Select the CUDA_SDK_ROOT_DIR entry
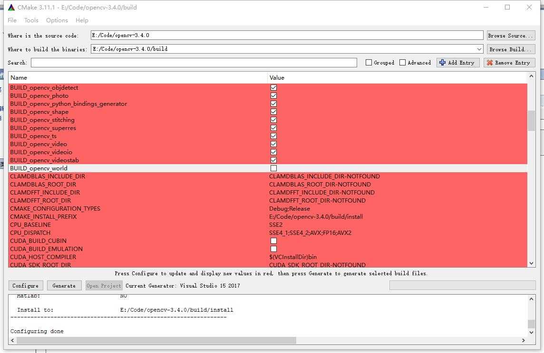This screenshot has height=353, width=544. pyautogui.click(x=40, y=265)
